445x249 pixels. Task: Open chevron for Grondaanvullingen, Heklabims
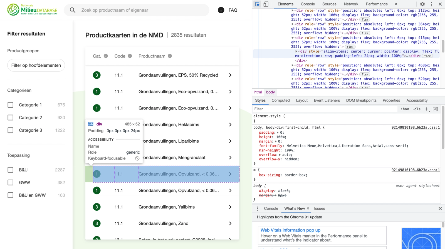tap(230, 124)
